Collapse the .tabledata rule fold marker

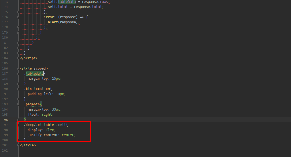tap(18, 74)
